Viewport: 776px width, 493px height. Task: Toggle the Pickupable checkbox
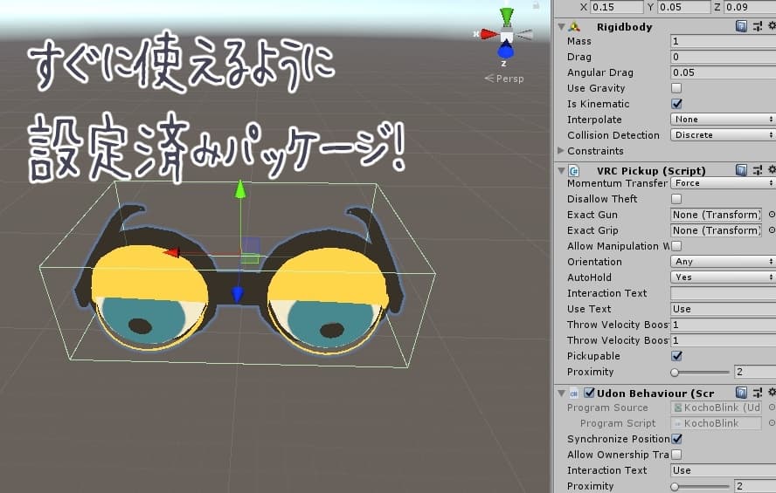coord(676,356)
